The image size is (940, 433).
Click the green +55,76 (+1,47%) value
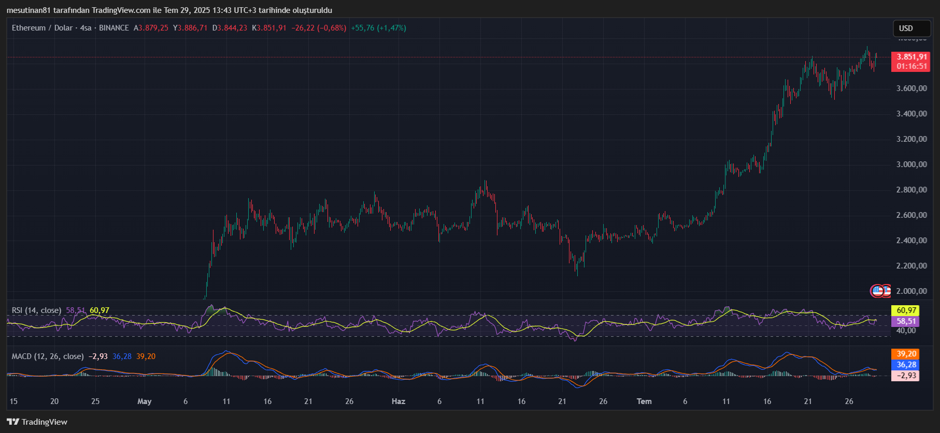(378, 28)
